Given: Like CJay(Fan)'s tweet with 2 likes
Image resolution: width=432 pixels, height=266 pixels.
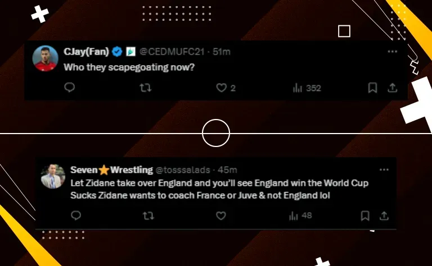Looking at the screenshot, I should tap(222, 88).
